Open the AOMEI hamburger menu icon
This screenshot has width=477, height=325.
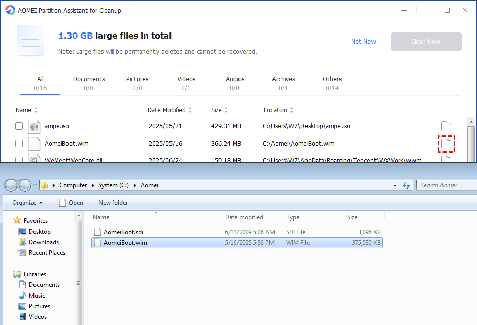coord(404,10)
